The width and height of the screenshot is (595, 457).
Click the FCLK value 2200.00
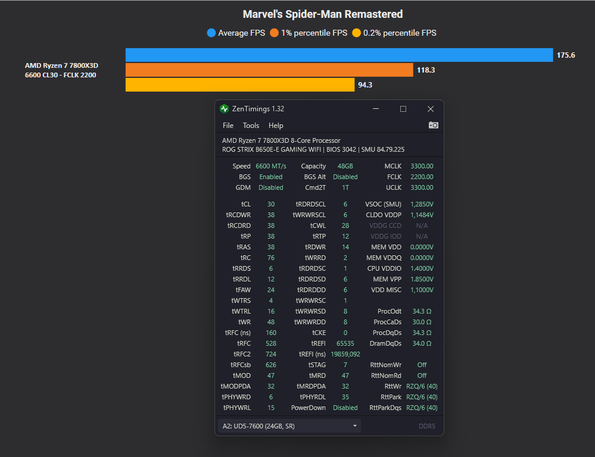pyautogui.click(x=422, y=177)
